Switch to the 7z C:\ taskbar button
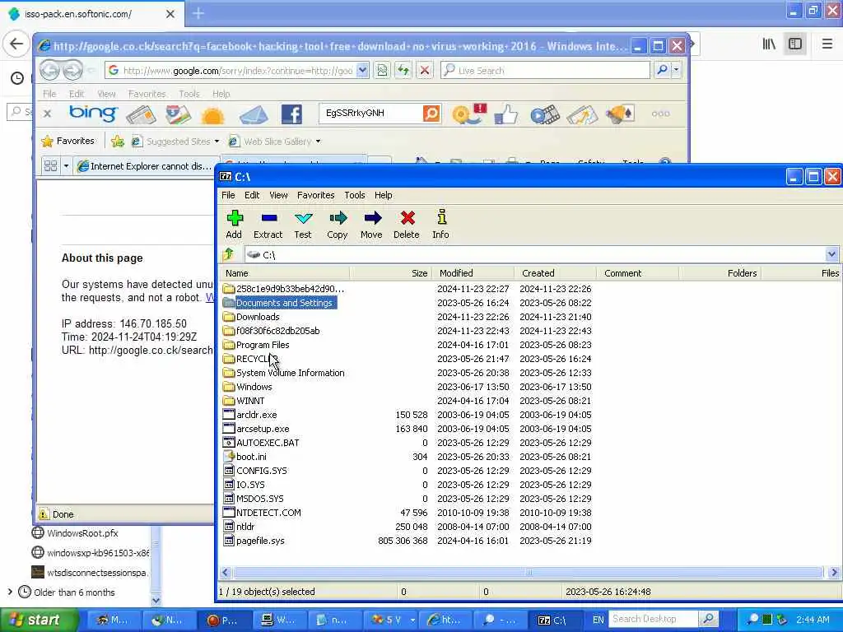 (x=552, y=620)
